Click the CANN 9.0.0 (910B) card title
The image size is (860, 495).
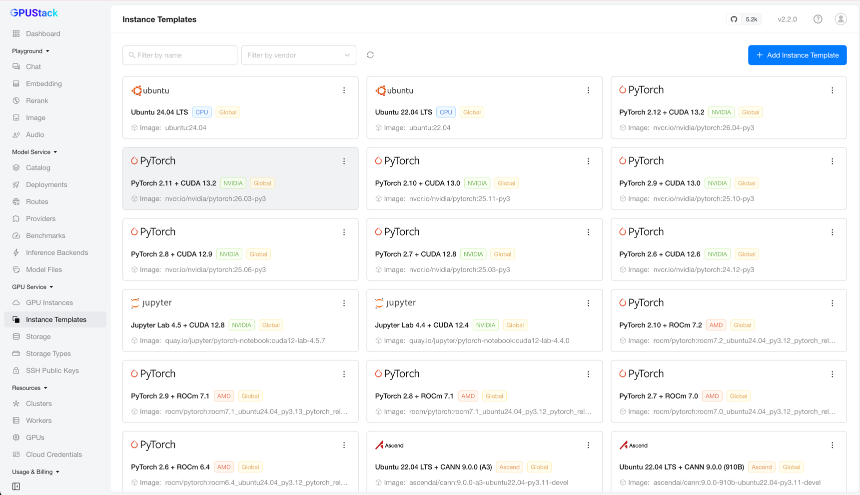pyautogui.click(x=682, y=467)
